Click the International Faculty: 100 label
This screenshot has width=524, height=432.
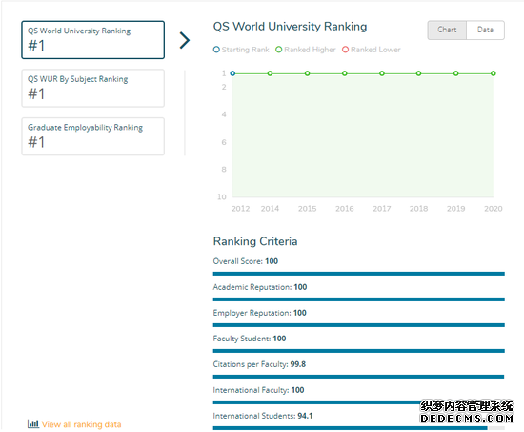pos(258,390)
